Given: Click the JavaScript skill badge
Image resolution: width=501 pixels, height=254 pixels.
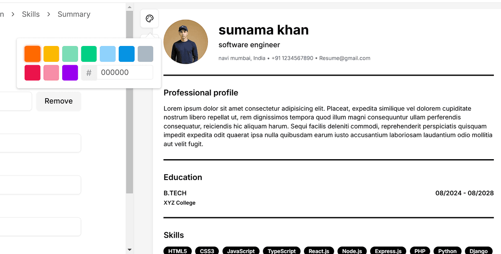Looking at the screenshot, I should 241,251.
